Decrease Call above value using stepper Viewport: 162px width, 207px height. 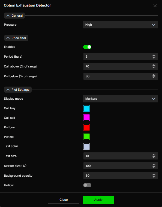154,67
